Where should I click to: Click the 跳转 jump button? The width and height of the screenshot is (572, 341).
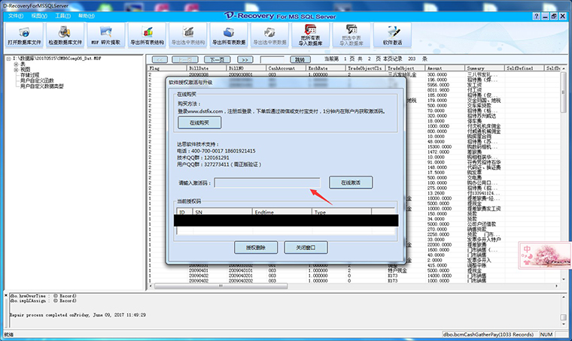[x=300, y=59]
